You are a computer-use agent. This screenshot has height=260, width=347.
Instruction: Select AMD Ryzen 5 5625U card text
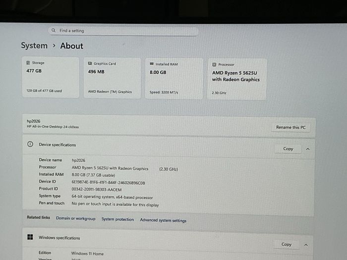pos(235,76)
